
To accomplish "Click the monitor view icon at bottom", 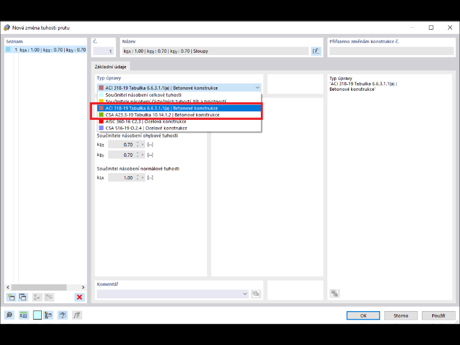I will click(x=62, y=315).
